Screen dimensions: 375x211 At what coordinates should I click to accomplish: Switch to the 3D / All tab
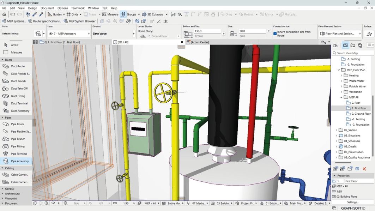(x=123, y=42)
